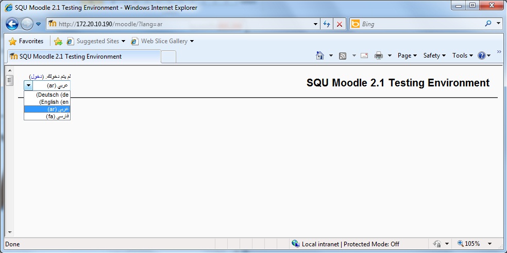Click the browser Back arrow button
Image resolution: width=507 pixels, height=253 pixels.
click(x=12, y=24)
